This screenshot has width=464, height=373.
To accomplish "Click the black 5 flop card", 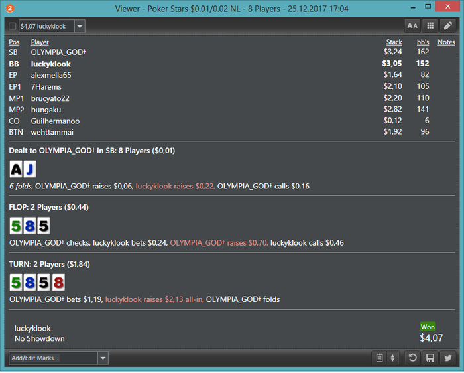I will pos(44,226).
